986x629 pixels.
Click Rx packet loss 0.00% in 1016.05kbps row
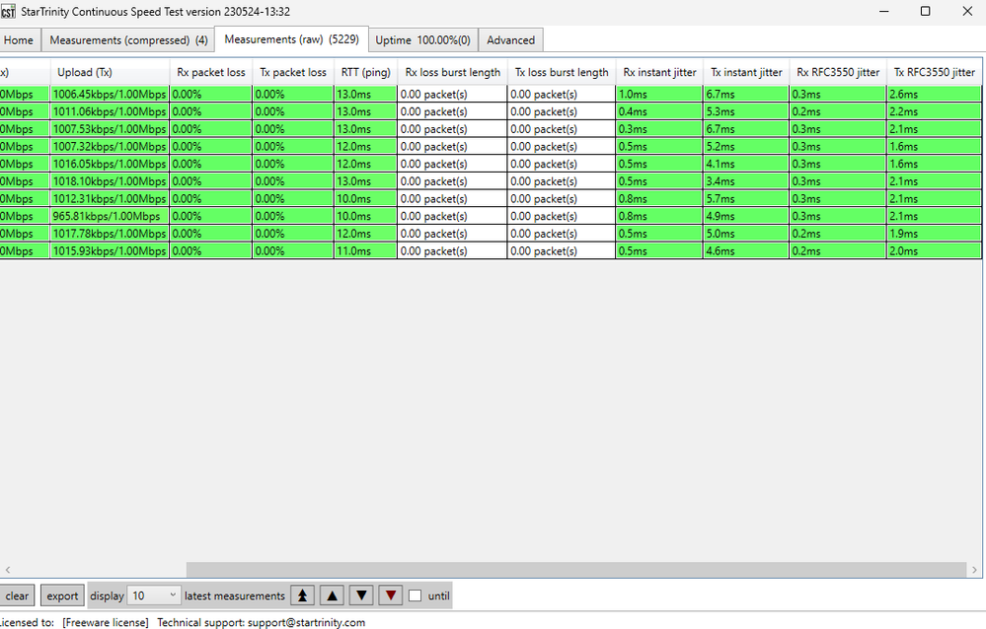point(211,164)
